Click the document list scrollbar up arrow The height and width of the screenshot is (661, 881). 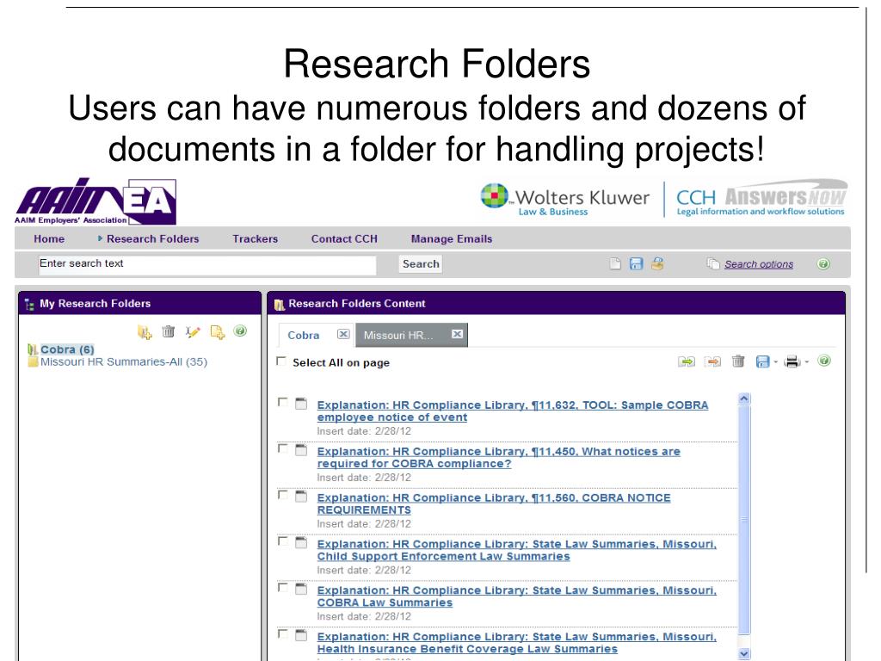click(x=744, y=398)
